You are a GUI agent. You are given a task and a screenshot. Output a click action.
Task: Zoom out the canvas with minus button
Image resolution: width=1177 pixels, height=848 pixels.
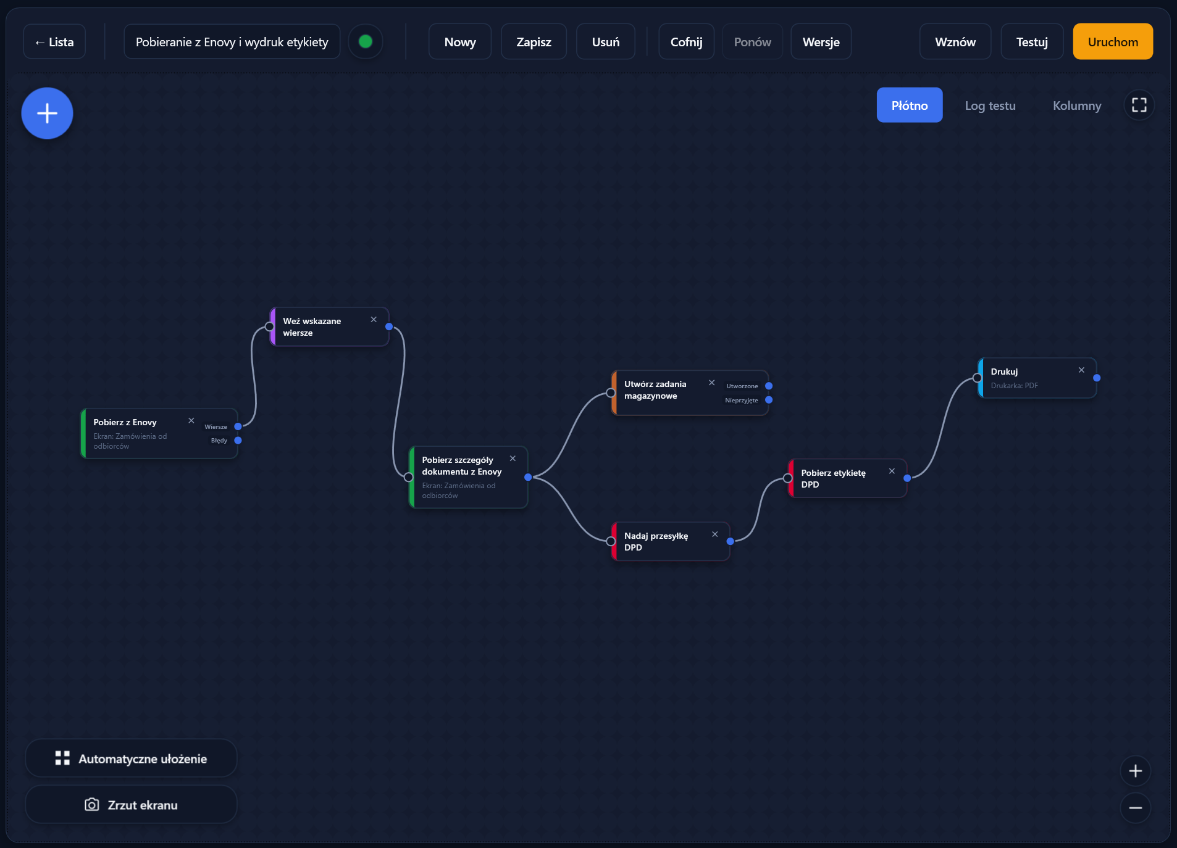click(x=1135, y=808)
